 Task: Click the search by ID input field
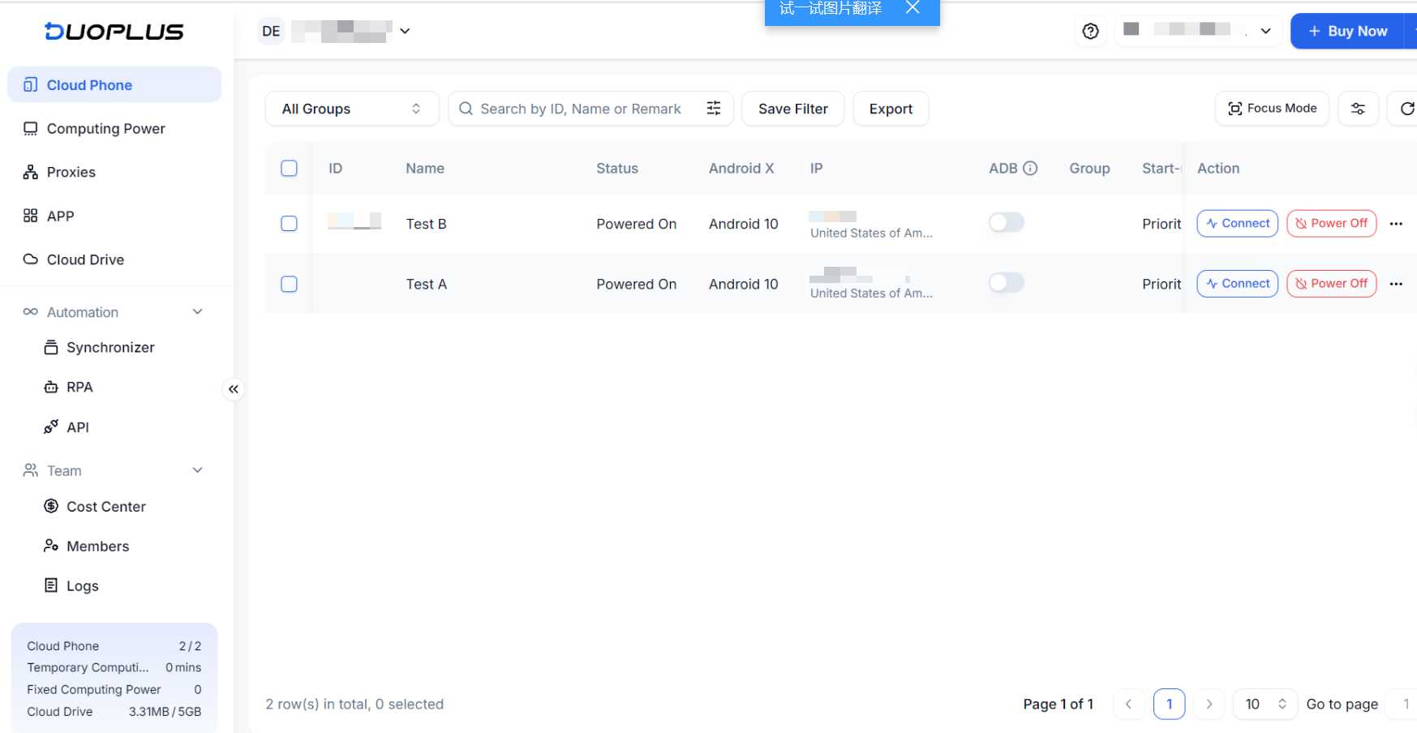click(x=580, y=109)
